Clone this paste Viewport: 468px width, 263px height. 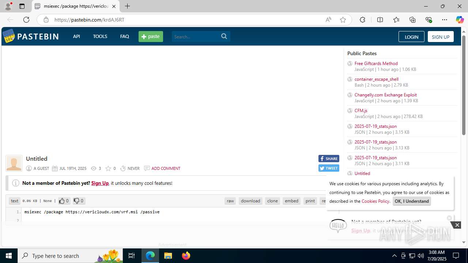(x=272, y=201)
